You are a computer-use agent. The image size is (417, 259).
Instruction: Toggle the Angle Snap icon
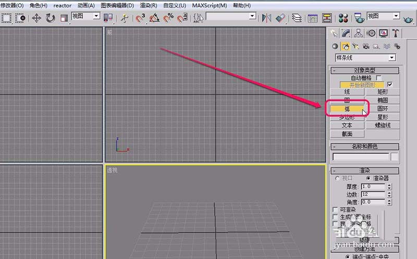[154, 18]
